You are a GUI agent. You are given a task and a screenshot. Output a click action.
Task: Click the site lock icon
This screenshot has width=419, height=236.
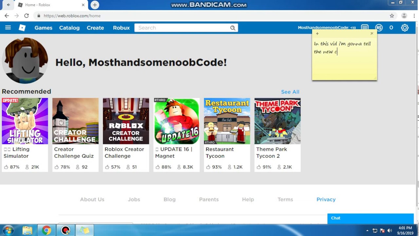[x=39, y=16]
